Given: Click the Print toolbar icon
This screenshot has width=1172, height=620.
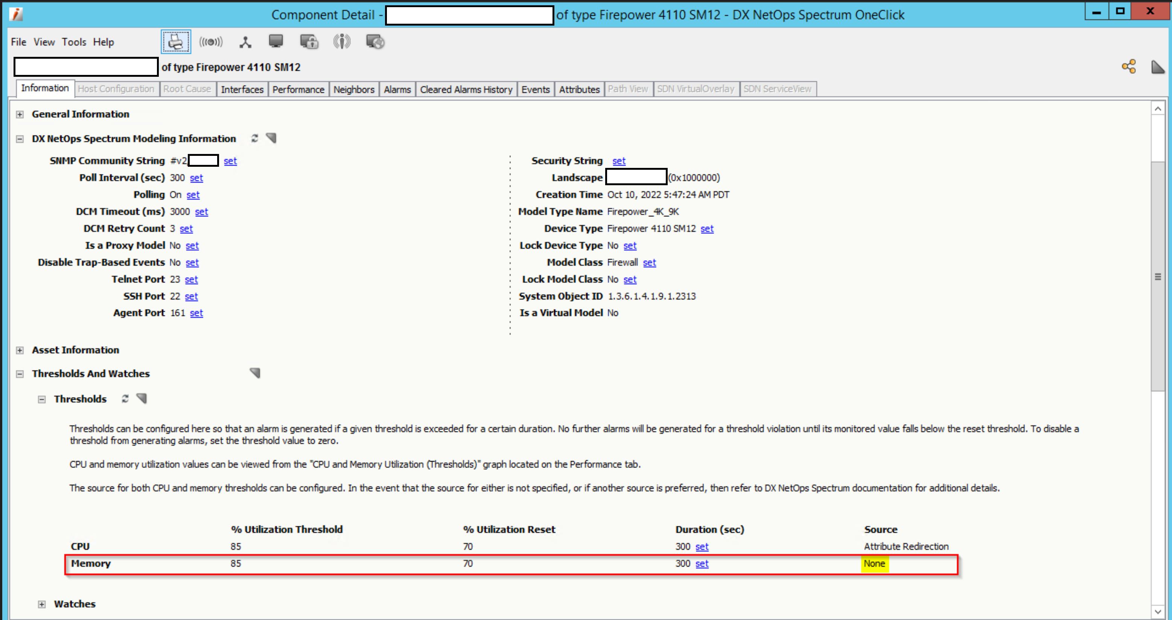Looking at the screenshot, I should 176,42.
